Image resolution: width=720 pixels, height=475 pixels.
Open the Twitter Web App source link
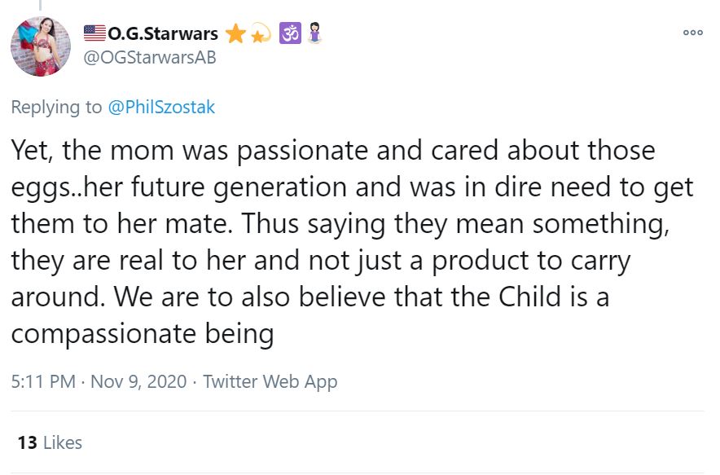(270, 380)
